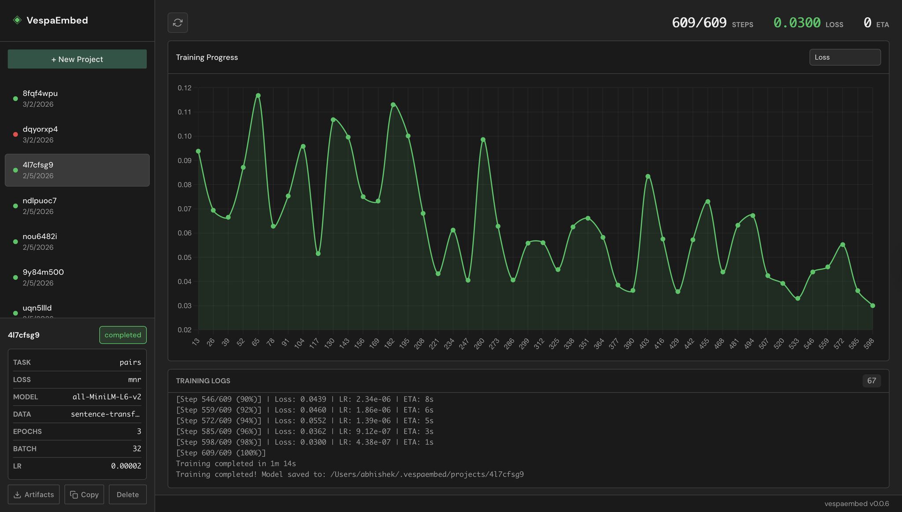Click the 67 log count badge
This screenshot has height=512, width=902.
coord(871,381)
